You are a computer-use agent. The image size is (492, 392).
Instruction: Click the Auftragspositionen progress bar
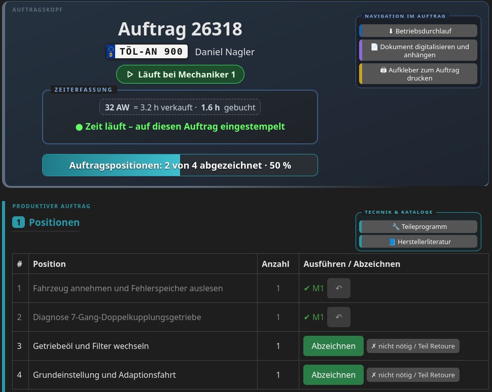point(180,165)
